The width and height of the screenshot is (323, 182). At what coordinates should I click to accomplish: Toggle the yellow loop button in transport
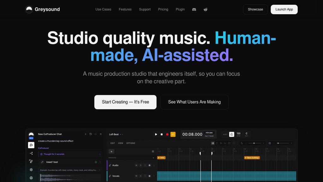173,134
